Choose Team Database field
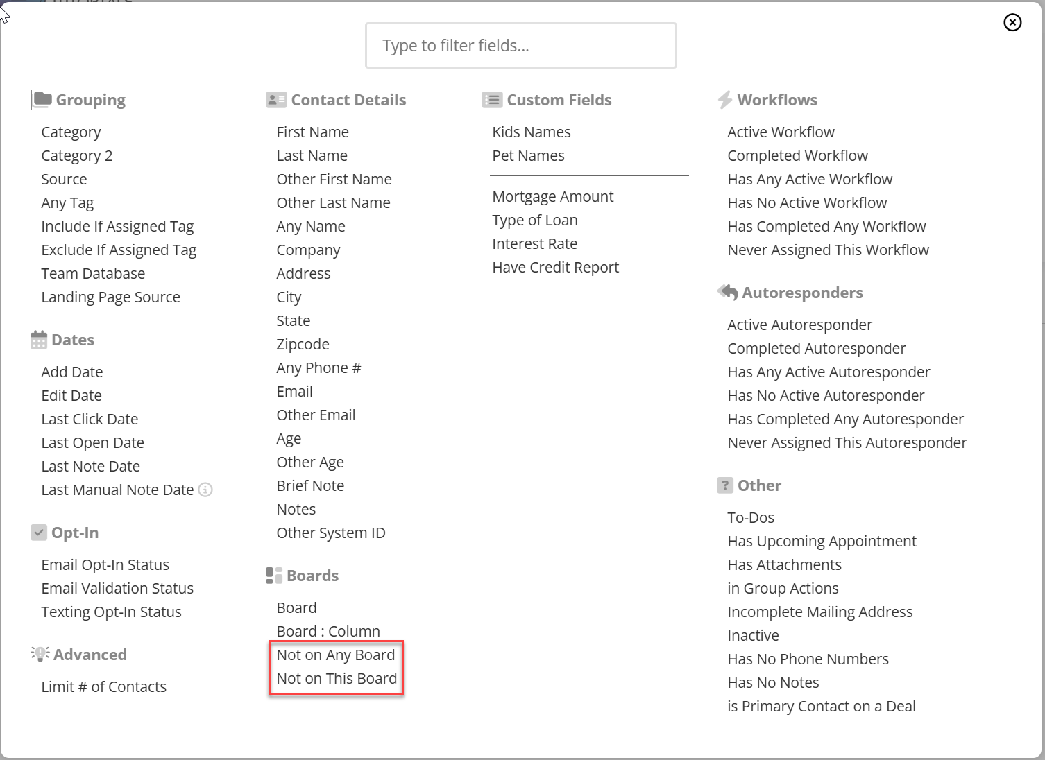This screenshot has height=760, width=1045. tap(93, 274)
